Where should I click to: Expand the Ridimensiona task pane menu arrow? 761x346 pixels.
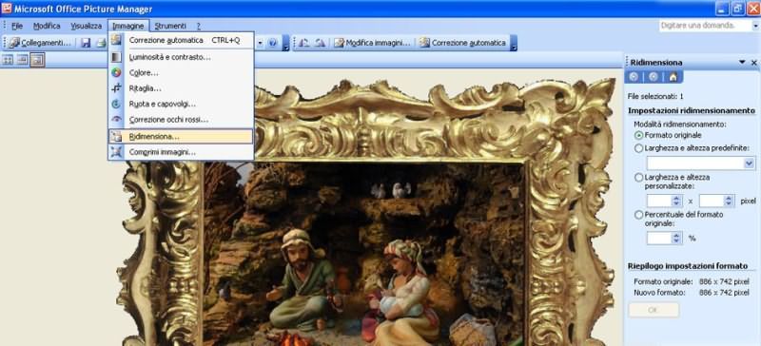pos(742,62)
